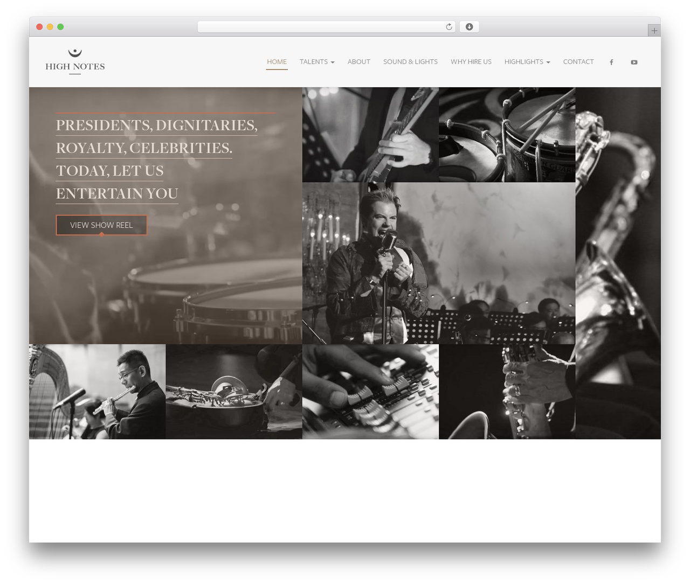Open the YouTube social icon
The height and width of the screenshot is (584, 690).
(634, 62)
